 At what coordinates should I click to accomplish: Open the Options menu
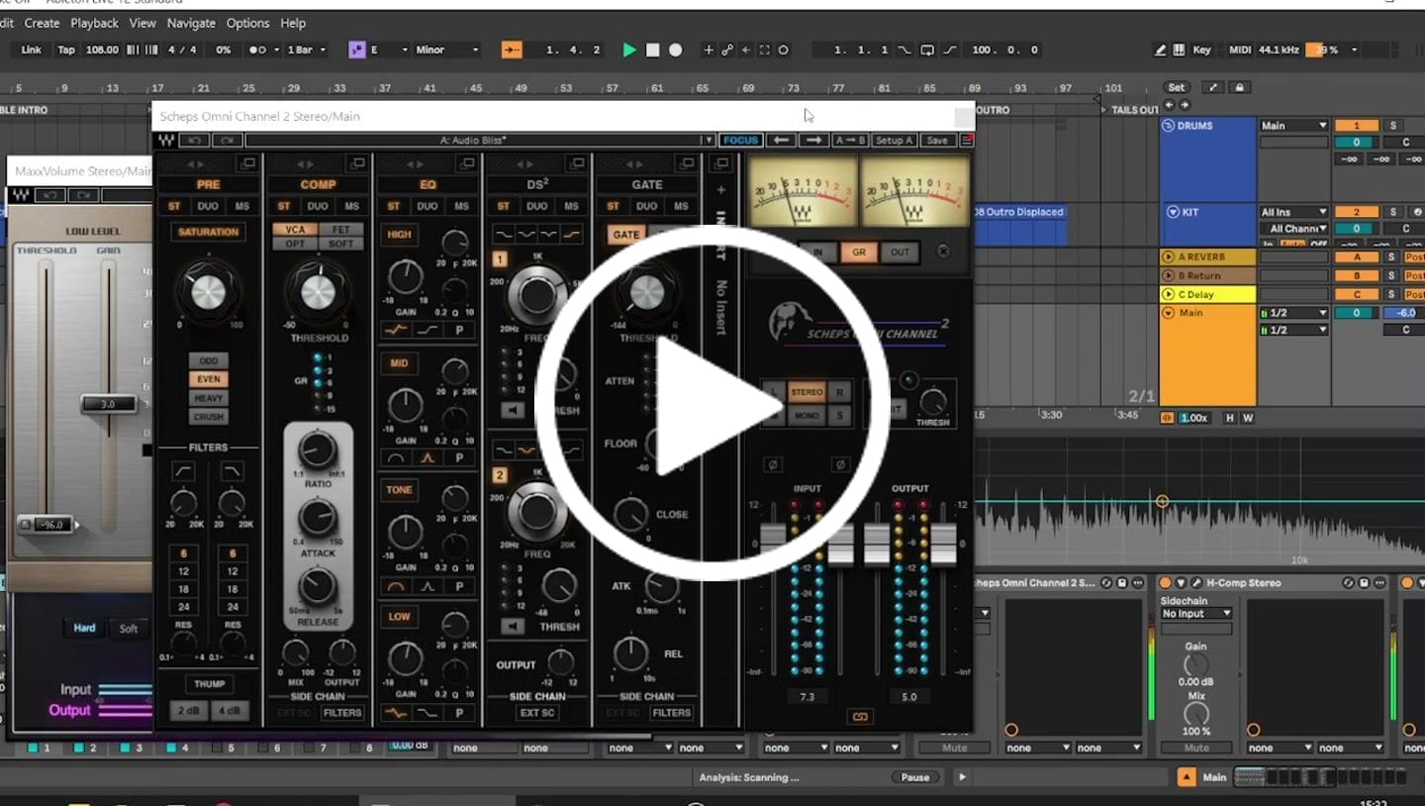(x=247, y=23)
